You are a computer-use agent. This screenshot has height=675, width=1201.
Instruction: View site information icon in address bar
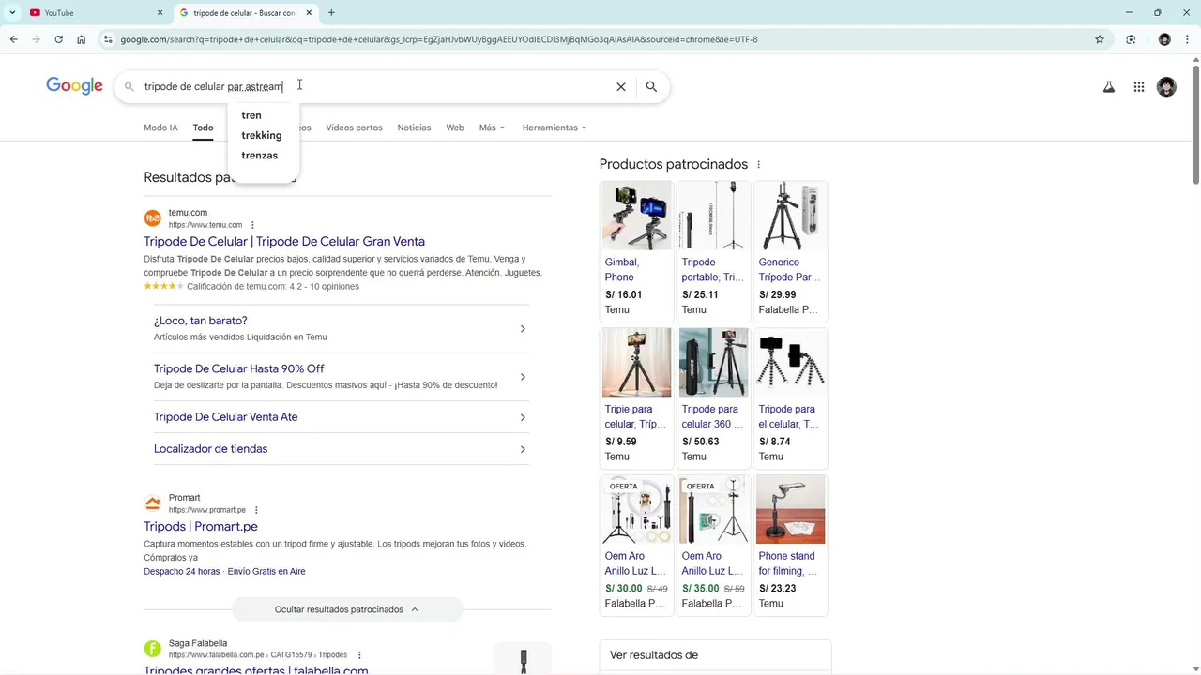(x=108, y=39)
